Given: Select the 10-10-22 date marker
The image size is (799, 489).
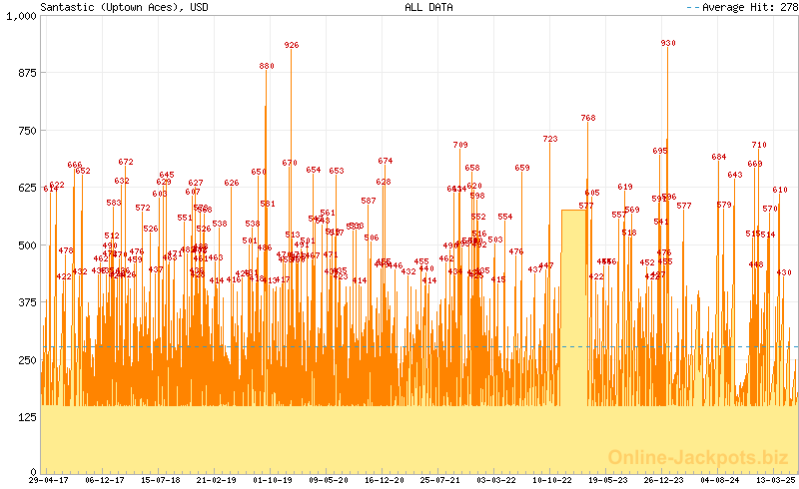Looking at the screenshot, I should [x=551, y=480].
